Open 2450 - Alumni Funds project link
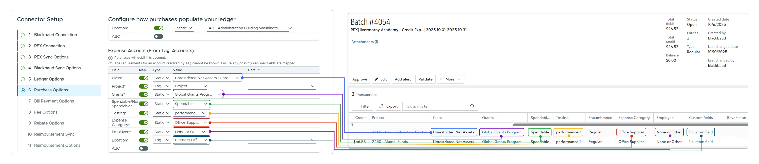The width and height of the screenshot is (759, 164). point(390,142)
